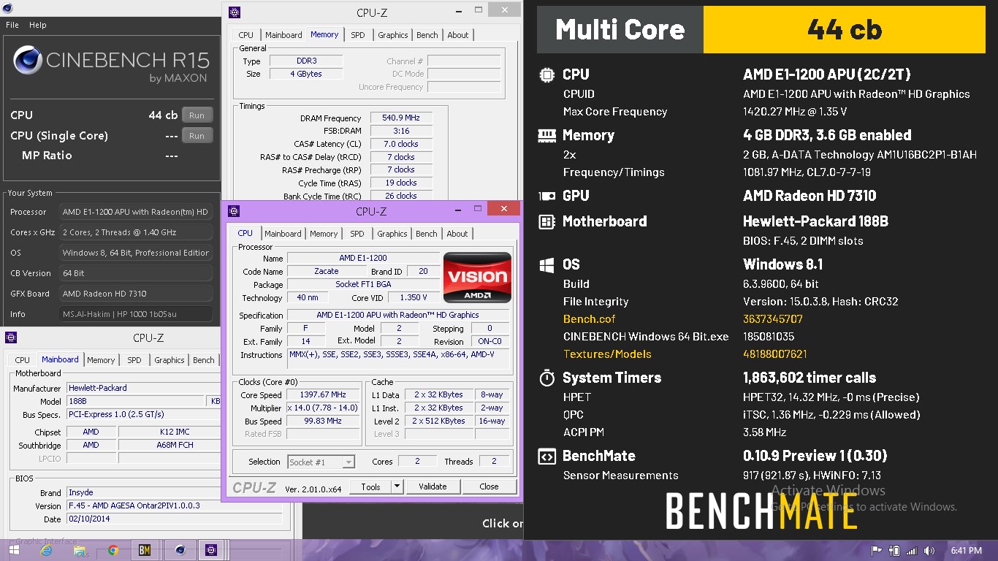The height and width of the screenshot is (561, 998).
Task: Open File Explorer from the taskbar
Action: (80, 550)
